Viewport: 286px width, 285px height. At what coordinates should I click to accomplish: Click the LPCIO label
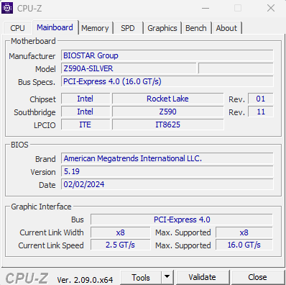[x=45, y=125]
